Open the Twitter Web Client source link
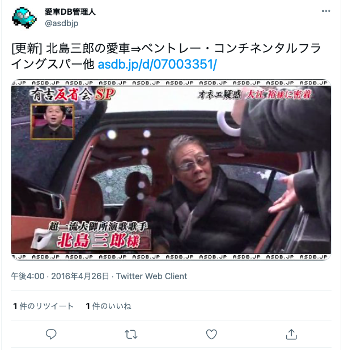 click(x=151, y=276)
